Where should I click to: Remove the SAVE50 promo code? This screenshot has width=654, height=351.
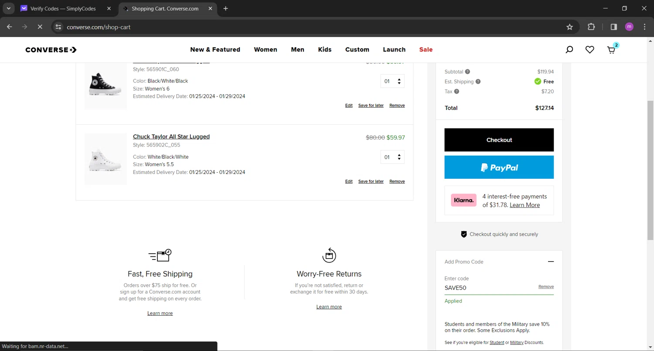546,287
